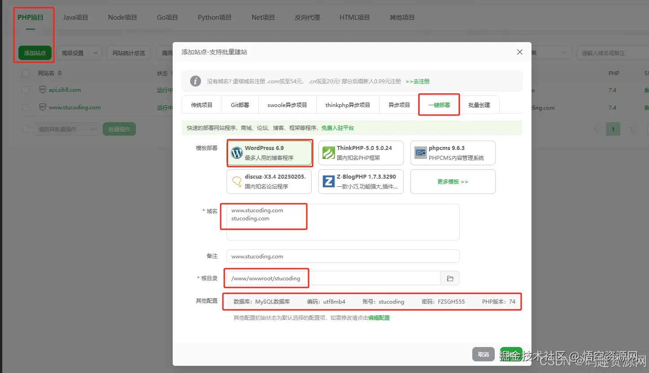Viewport: 649px width, 373px height.
Task: Open the root directory folder browser icon
Action: click(450, 279)
